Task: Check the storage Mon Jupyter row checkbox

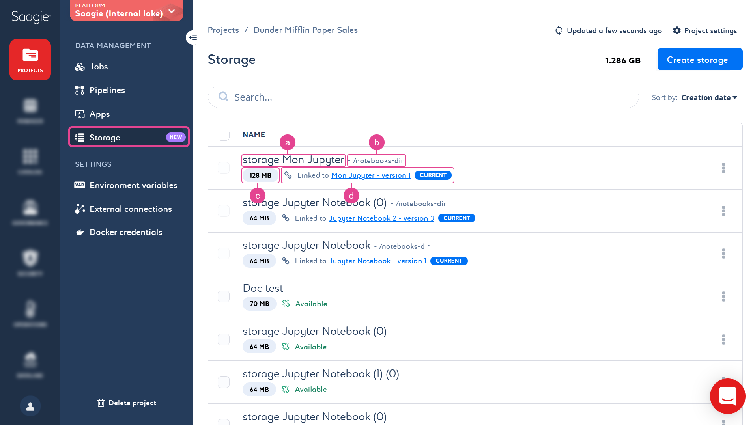Action: point(224,168)
